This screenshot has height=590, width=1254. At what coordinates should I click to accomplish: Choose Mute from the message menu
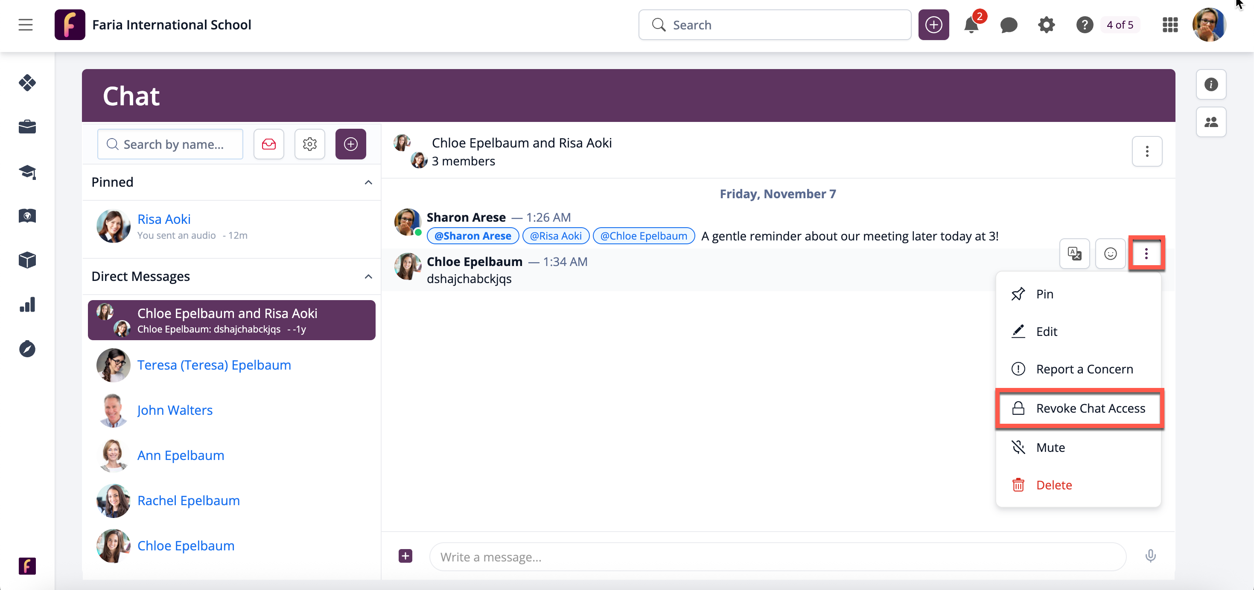pos(1050,447)
